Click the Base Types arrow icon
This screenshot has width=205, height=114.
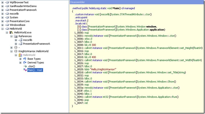click(x=25, y=59)
